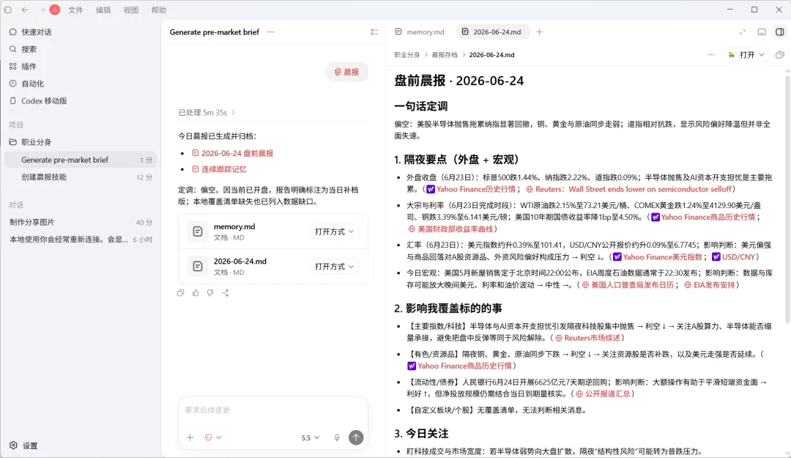Open Yahoo Finance美元指数 link
791x458 pixels.
(657, 257)
